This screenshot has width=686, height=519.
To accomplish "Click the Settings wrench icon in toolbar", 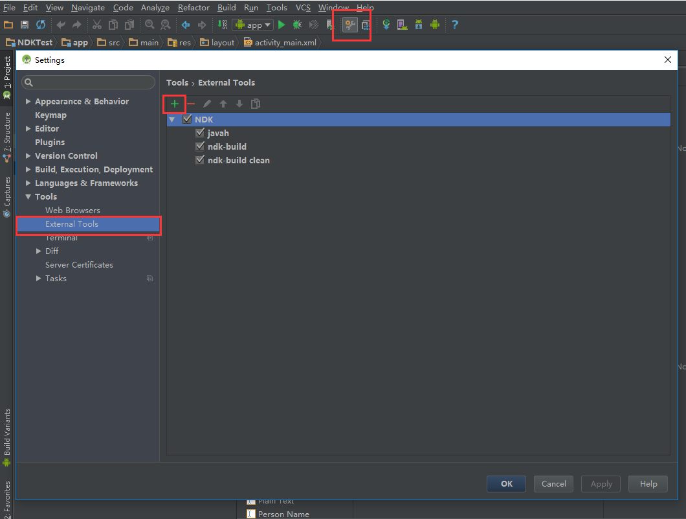I will (350, 25).
